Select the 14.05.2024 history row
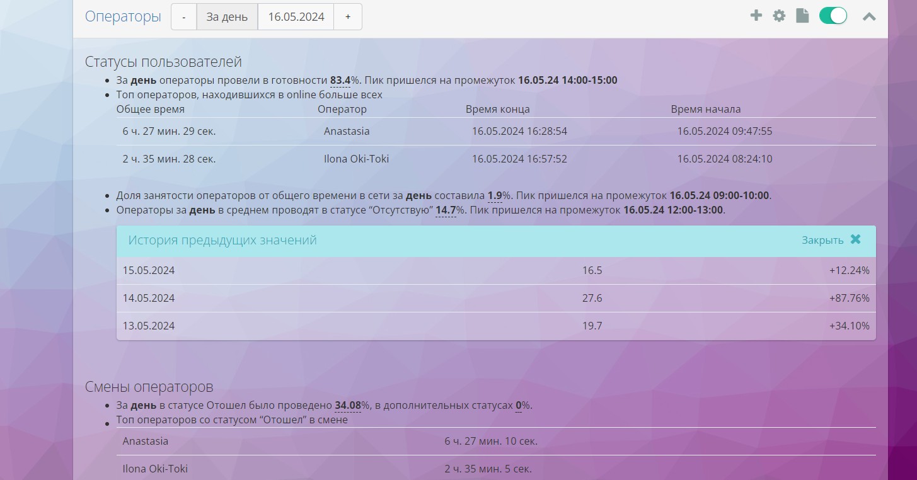Screen dimensions: 917x480 (x=496, y=298)
